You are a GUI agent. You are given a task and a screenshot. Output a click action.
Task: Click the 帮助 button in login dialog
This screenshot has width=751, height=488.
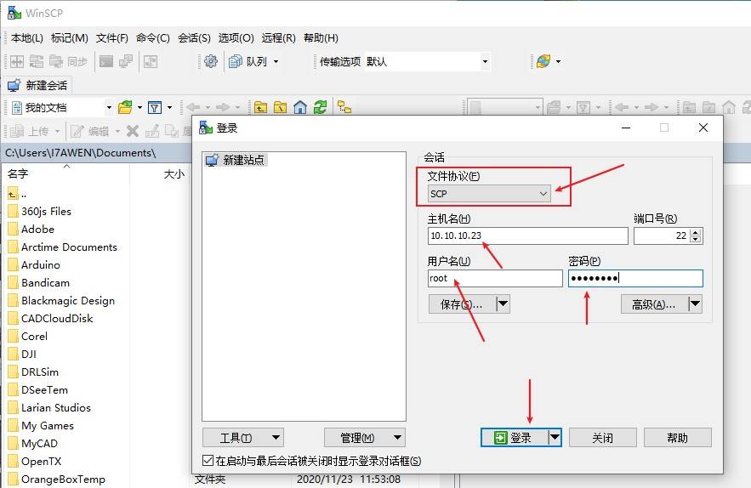click(x=677, y=438)
